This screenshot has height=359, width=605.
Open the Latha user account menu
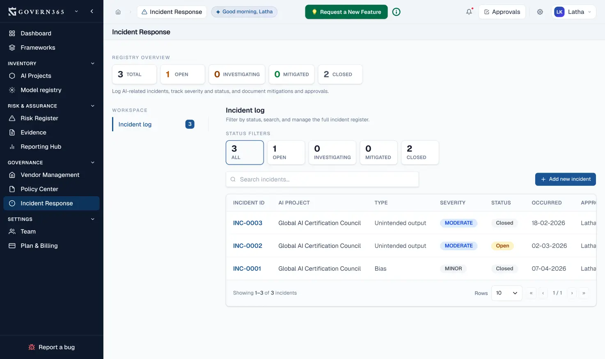[573, 12]
